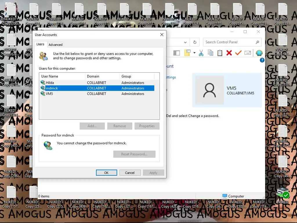Click the Group column header

(x=137, y=76)
